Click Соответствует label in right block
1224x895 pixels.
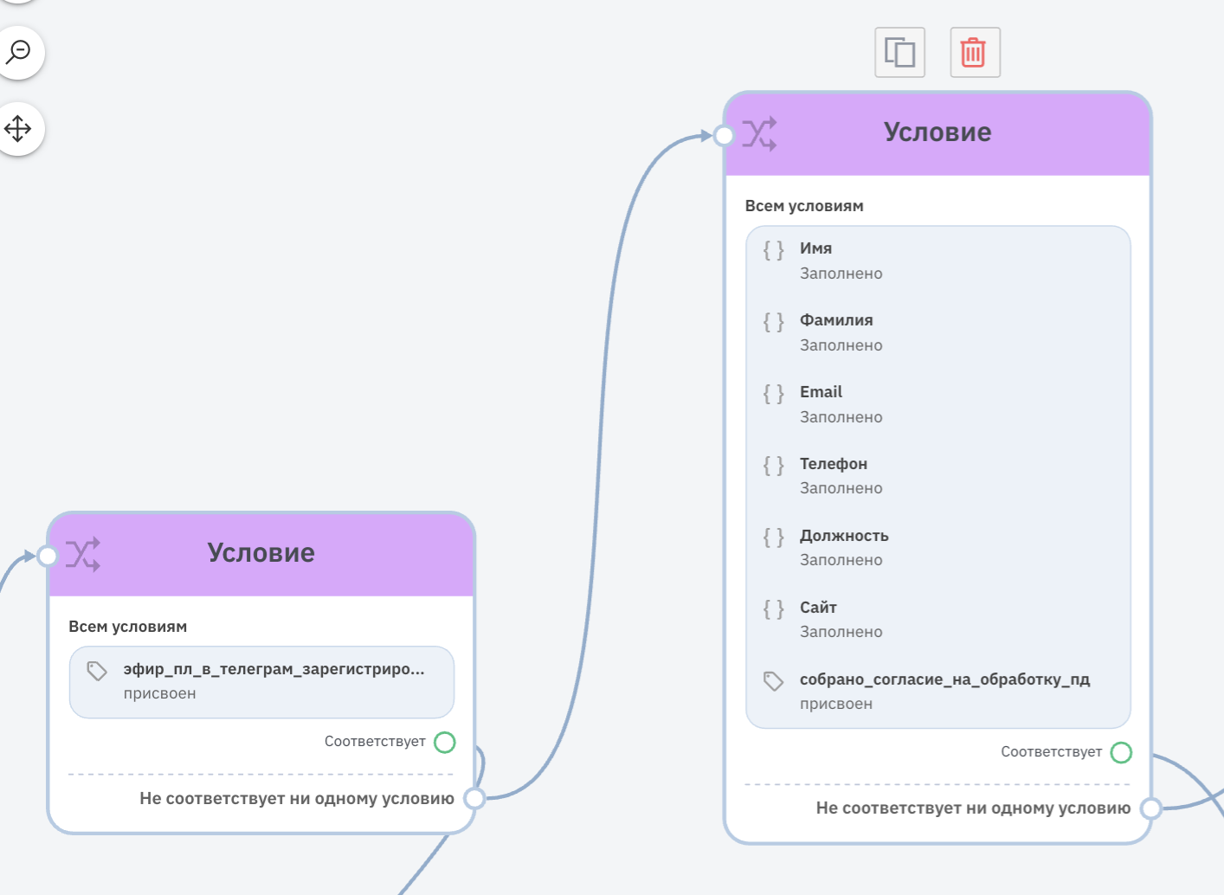[1052, 752]
